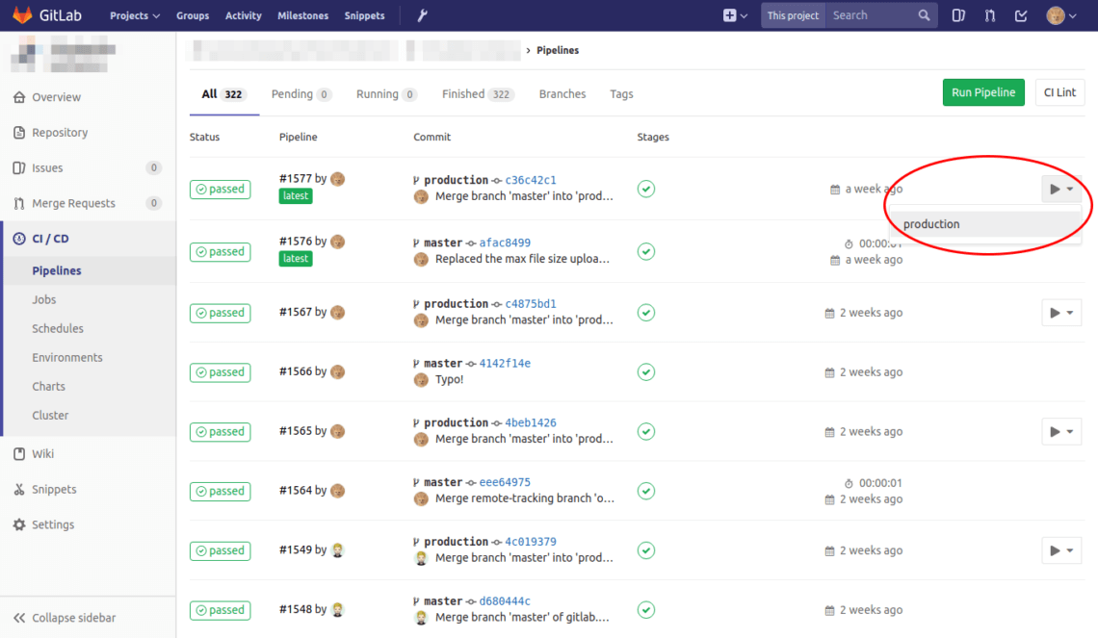This screenshot has height=638, width=1098.
Task: Open the todos checkmark icon in navbar
Action: [x=1021, y=15]
